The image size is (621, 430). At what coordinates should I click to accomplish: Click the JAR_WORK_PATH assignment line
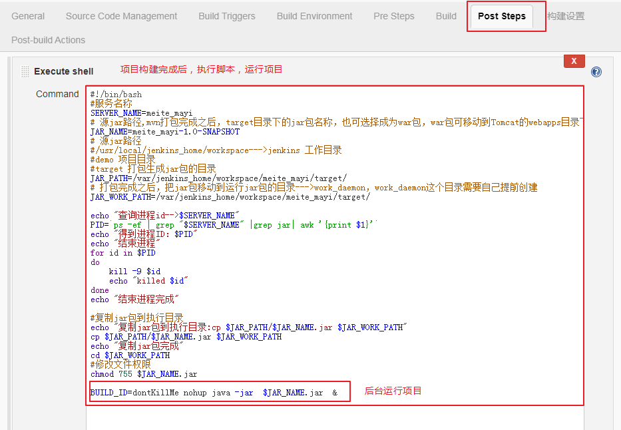coord(230,197)
